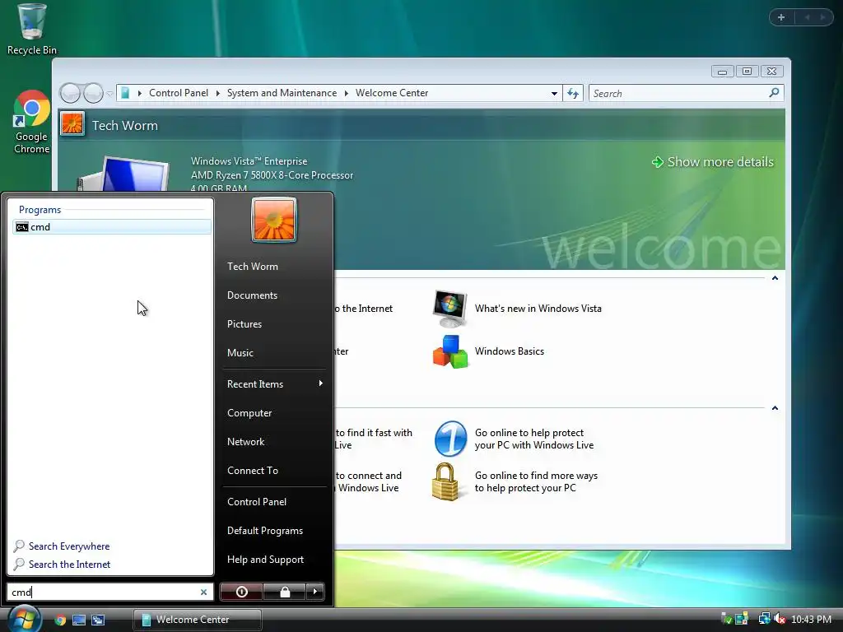
Task: Clear the Start menu search box
Action: click(x=204, y=592)
